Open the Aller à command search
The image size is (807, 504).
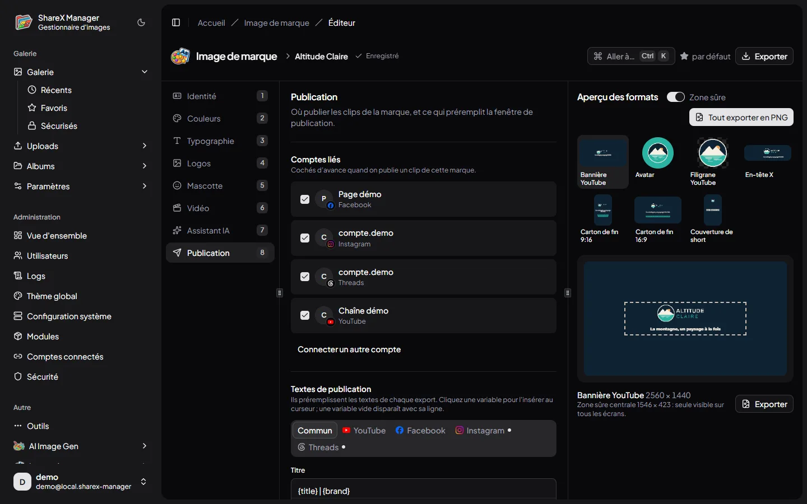(631, 56)
